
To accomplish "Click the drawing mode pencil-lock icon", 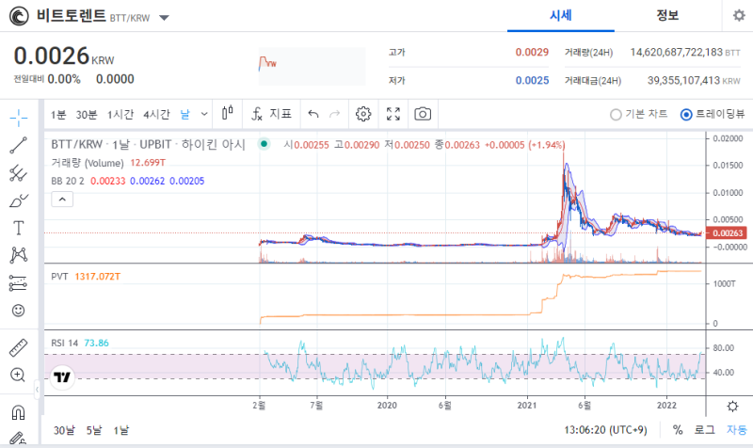I will click(x=18, y=438).
